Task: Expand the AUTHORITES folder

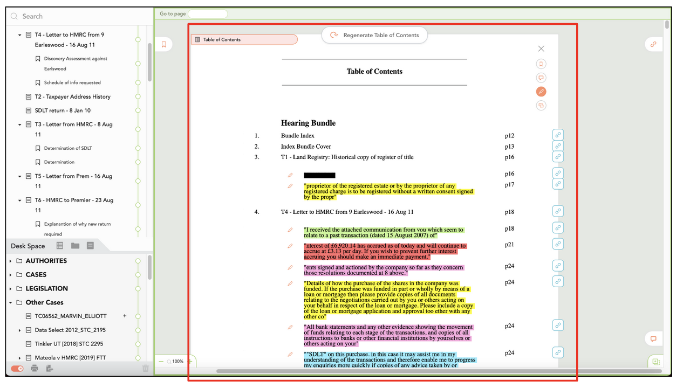Action: coord(11,261)
